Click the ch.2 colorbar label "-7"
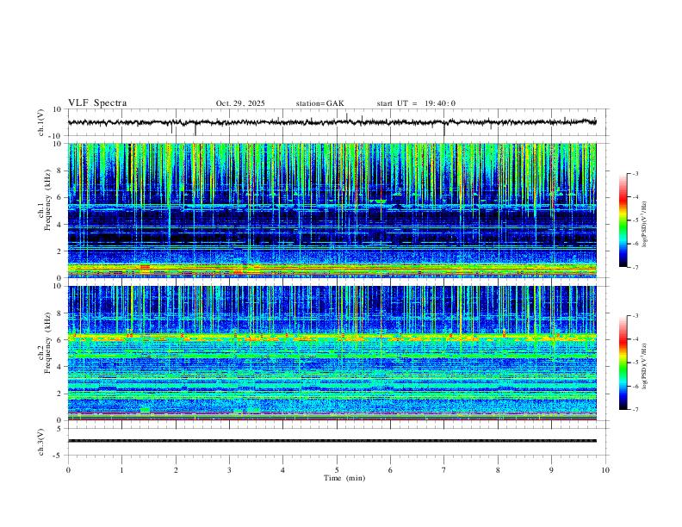Screen dimensions: 682x527 tap(635, 410)
